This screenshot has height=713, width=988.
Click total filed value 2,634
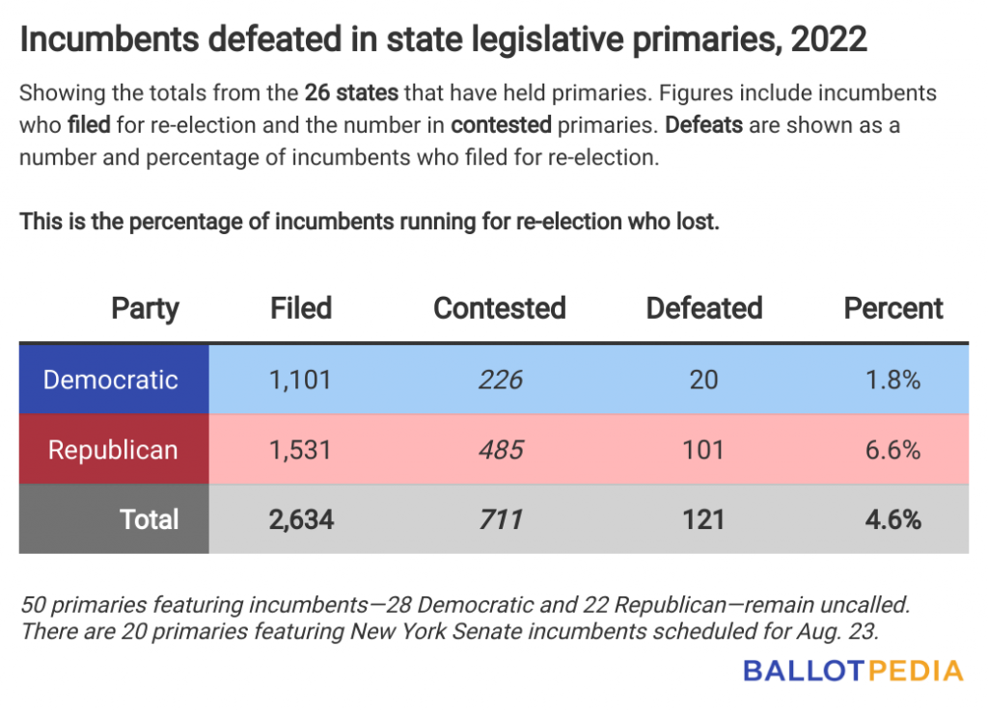tap(301, 519)
